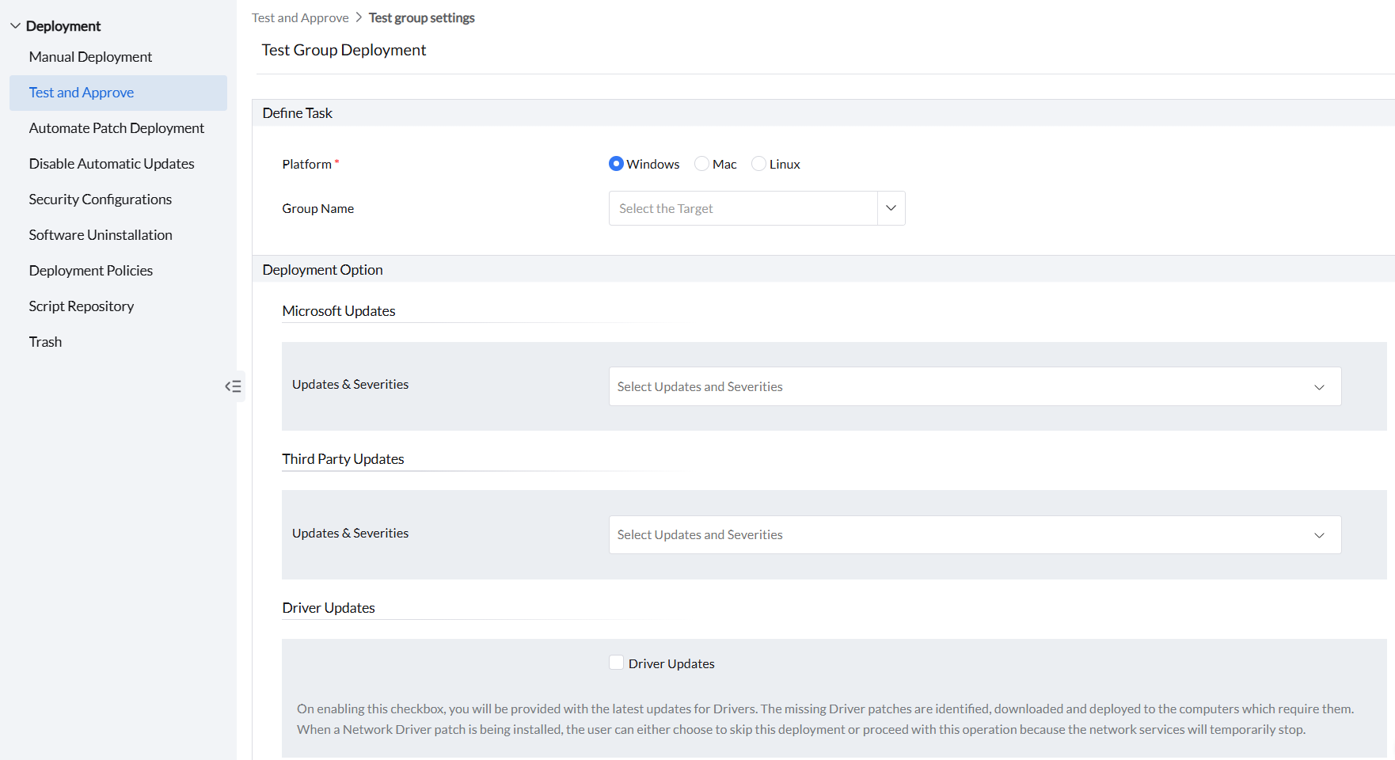Open the Trash section
Image resolution: width=1395 pixels, height=760 pixels.
(x=45, y=341)
